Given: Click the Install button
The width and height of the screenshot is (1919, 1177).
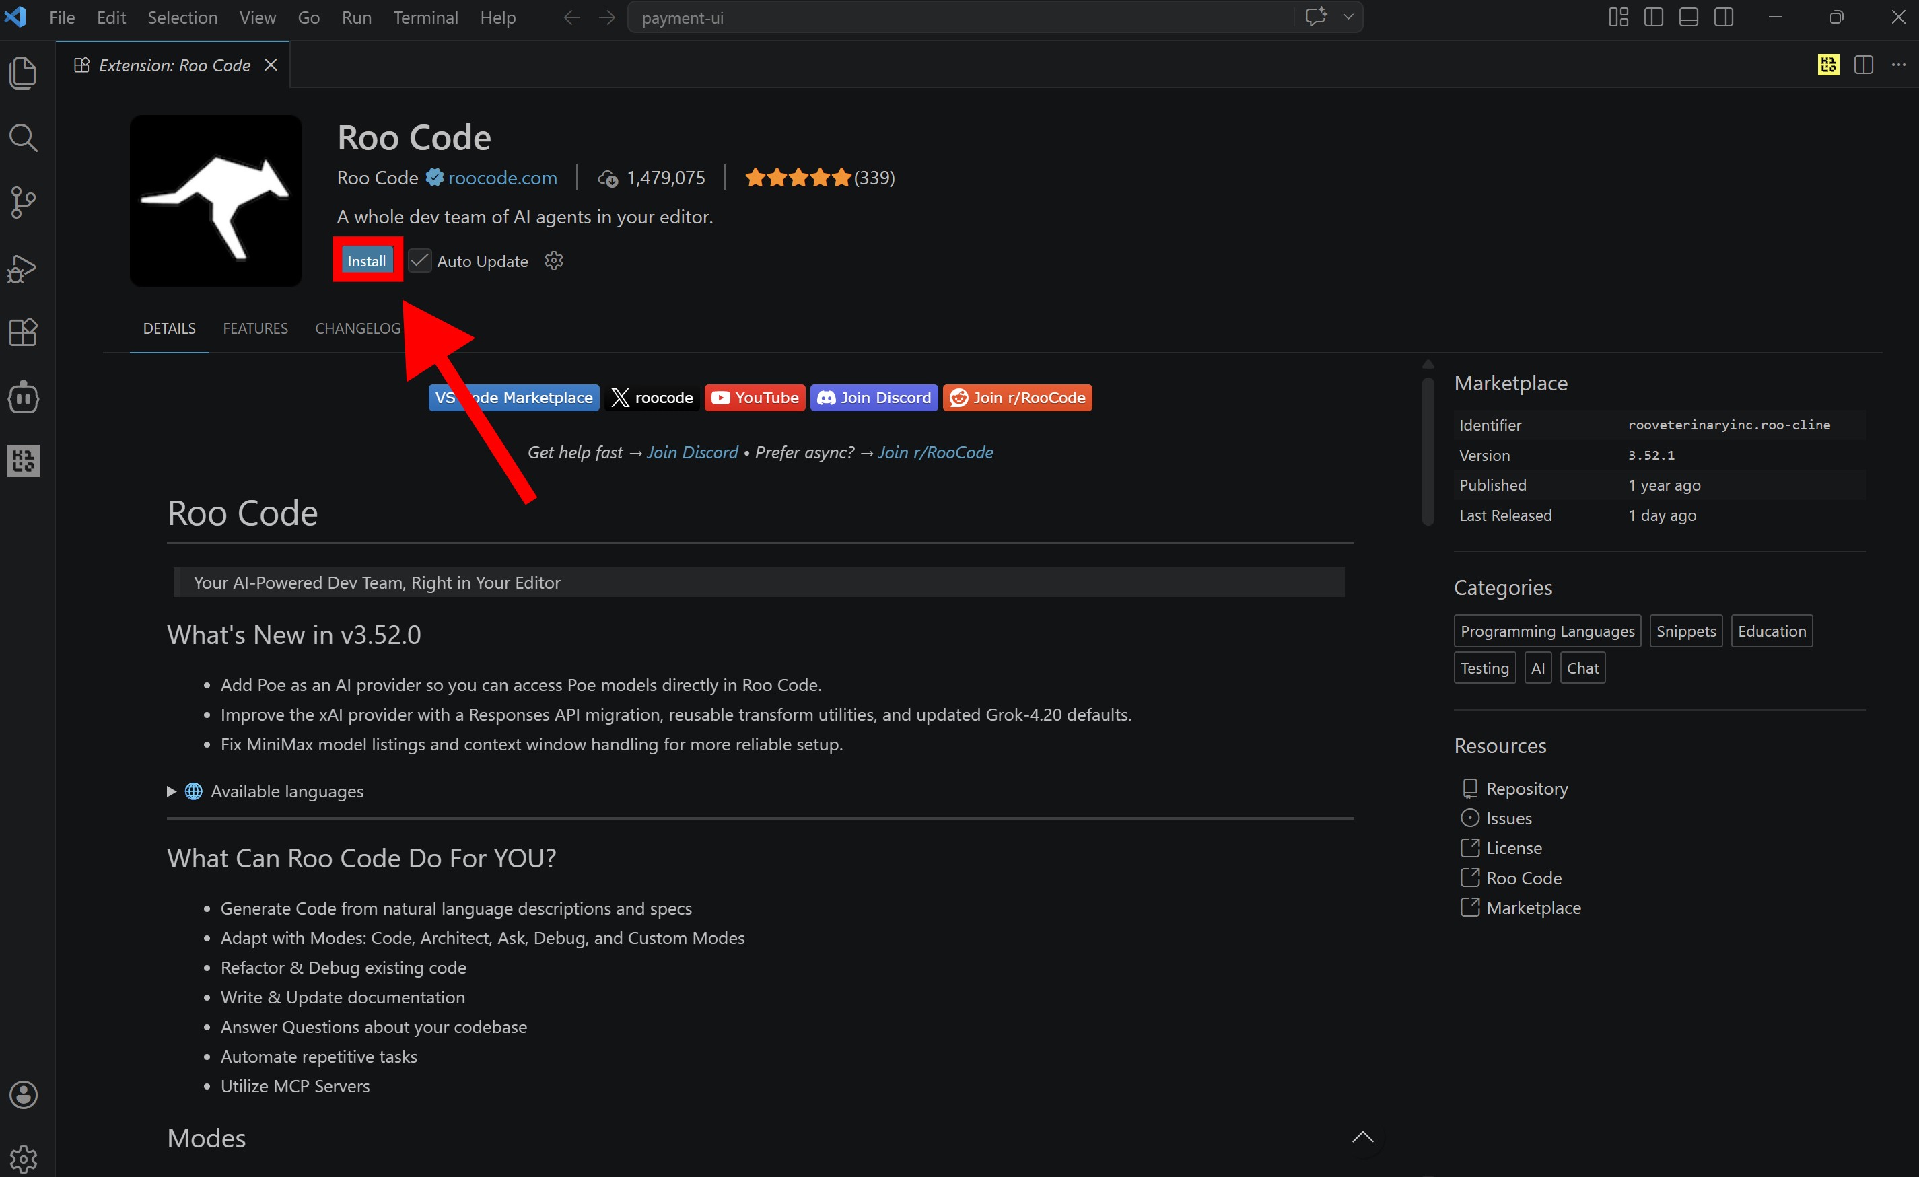Looking at the screenshot, I should tap(367, 261).
